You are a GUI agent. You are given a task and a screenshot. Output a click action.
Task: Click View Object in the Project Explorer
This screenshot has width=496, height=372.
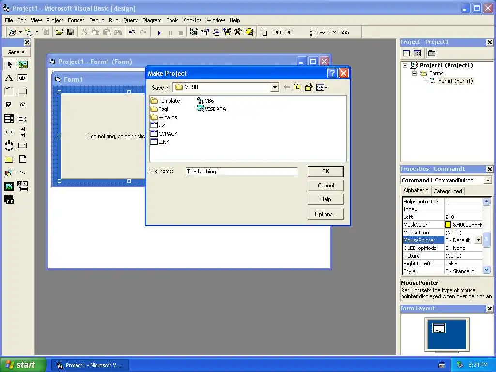[x=417, y=53]
